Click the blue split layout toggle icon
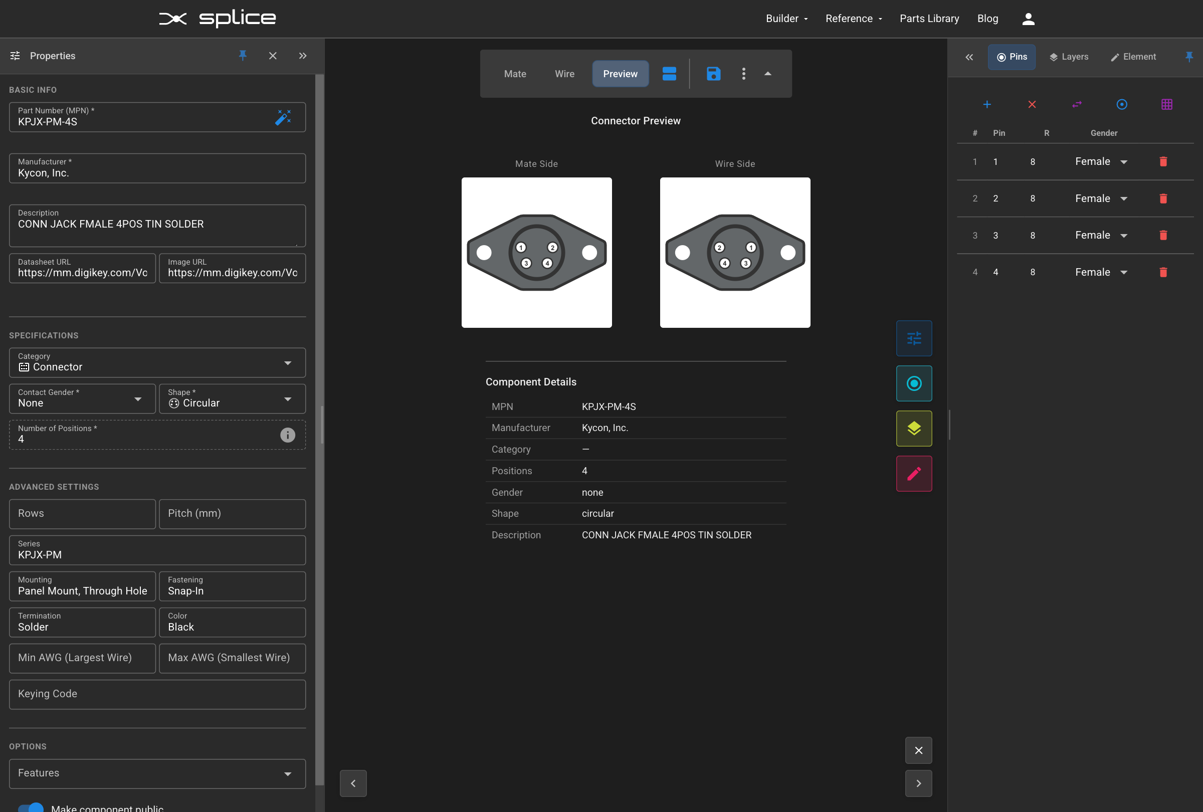Viewport: 1203px width, 812px height. click(669, 74)
